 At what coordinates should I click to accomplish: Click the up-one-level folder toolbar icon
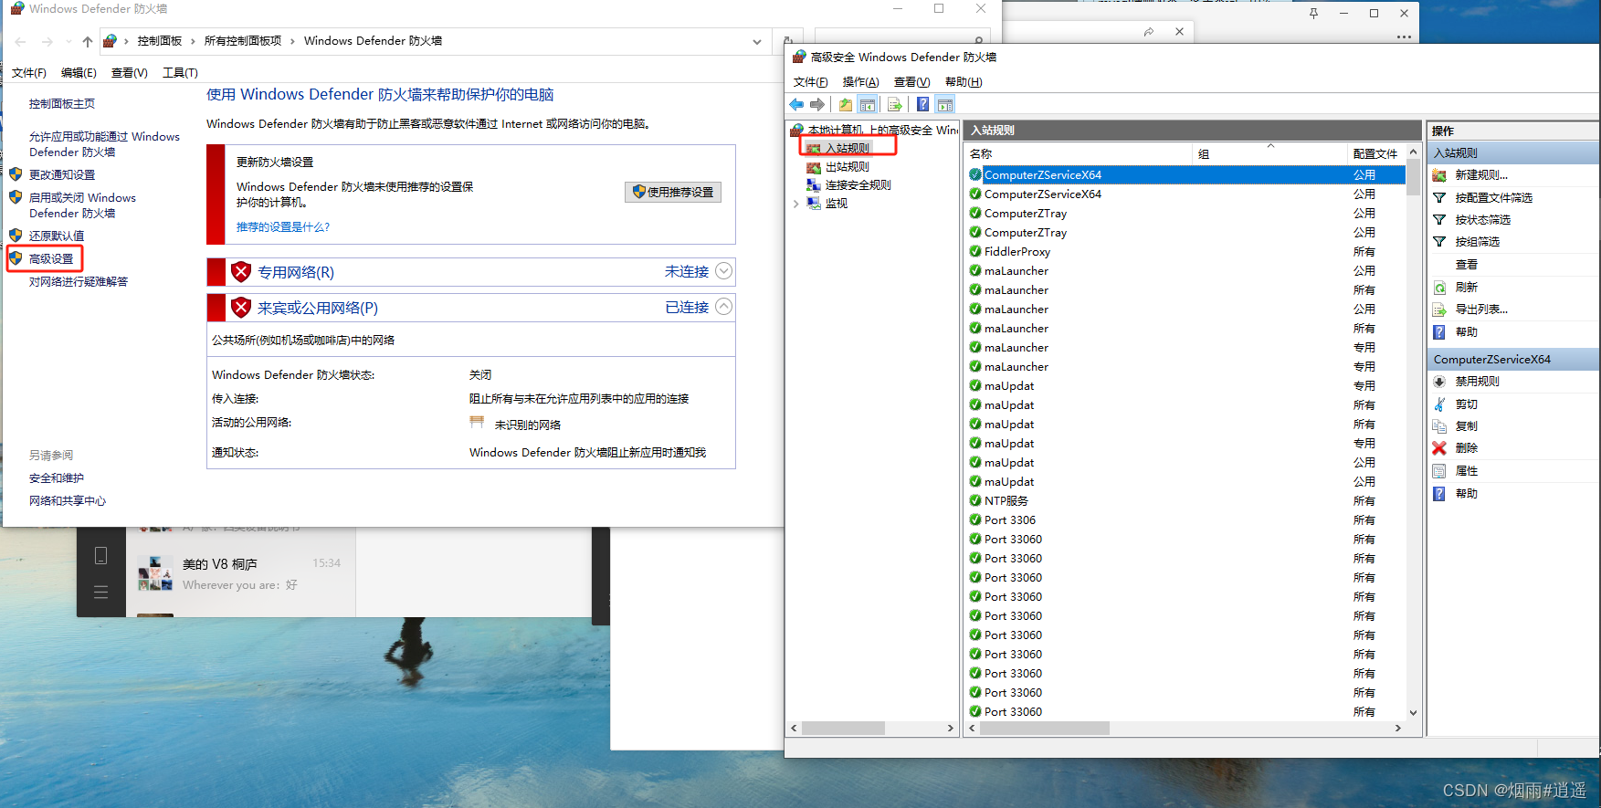(846, 104)
